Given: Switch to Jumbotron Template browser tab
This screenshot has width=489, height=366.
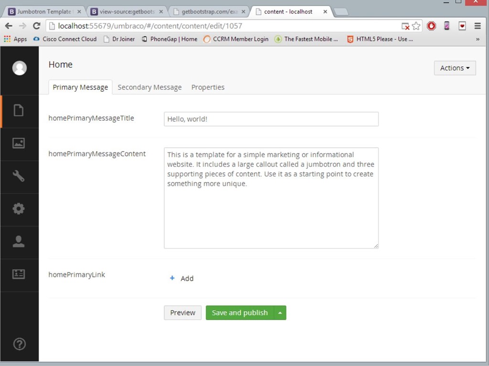Looking at the screenshot, I should click(43, 12).
